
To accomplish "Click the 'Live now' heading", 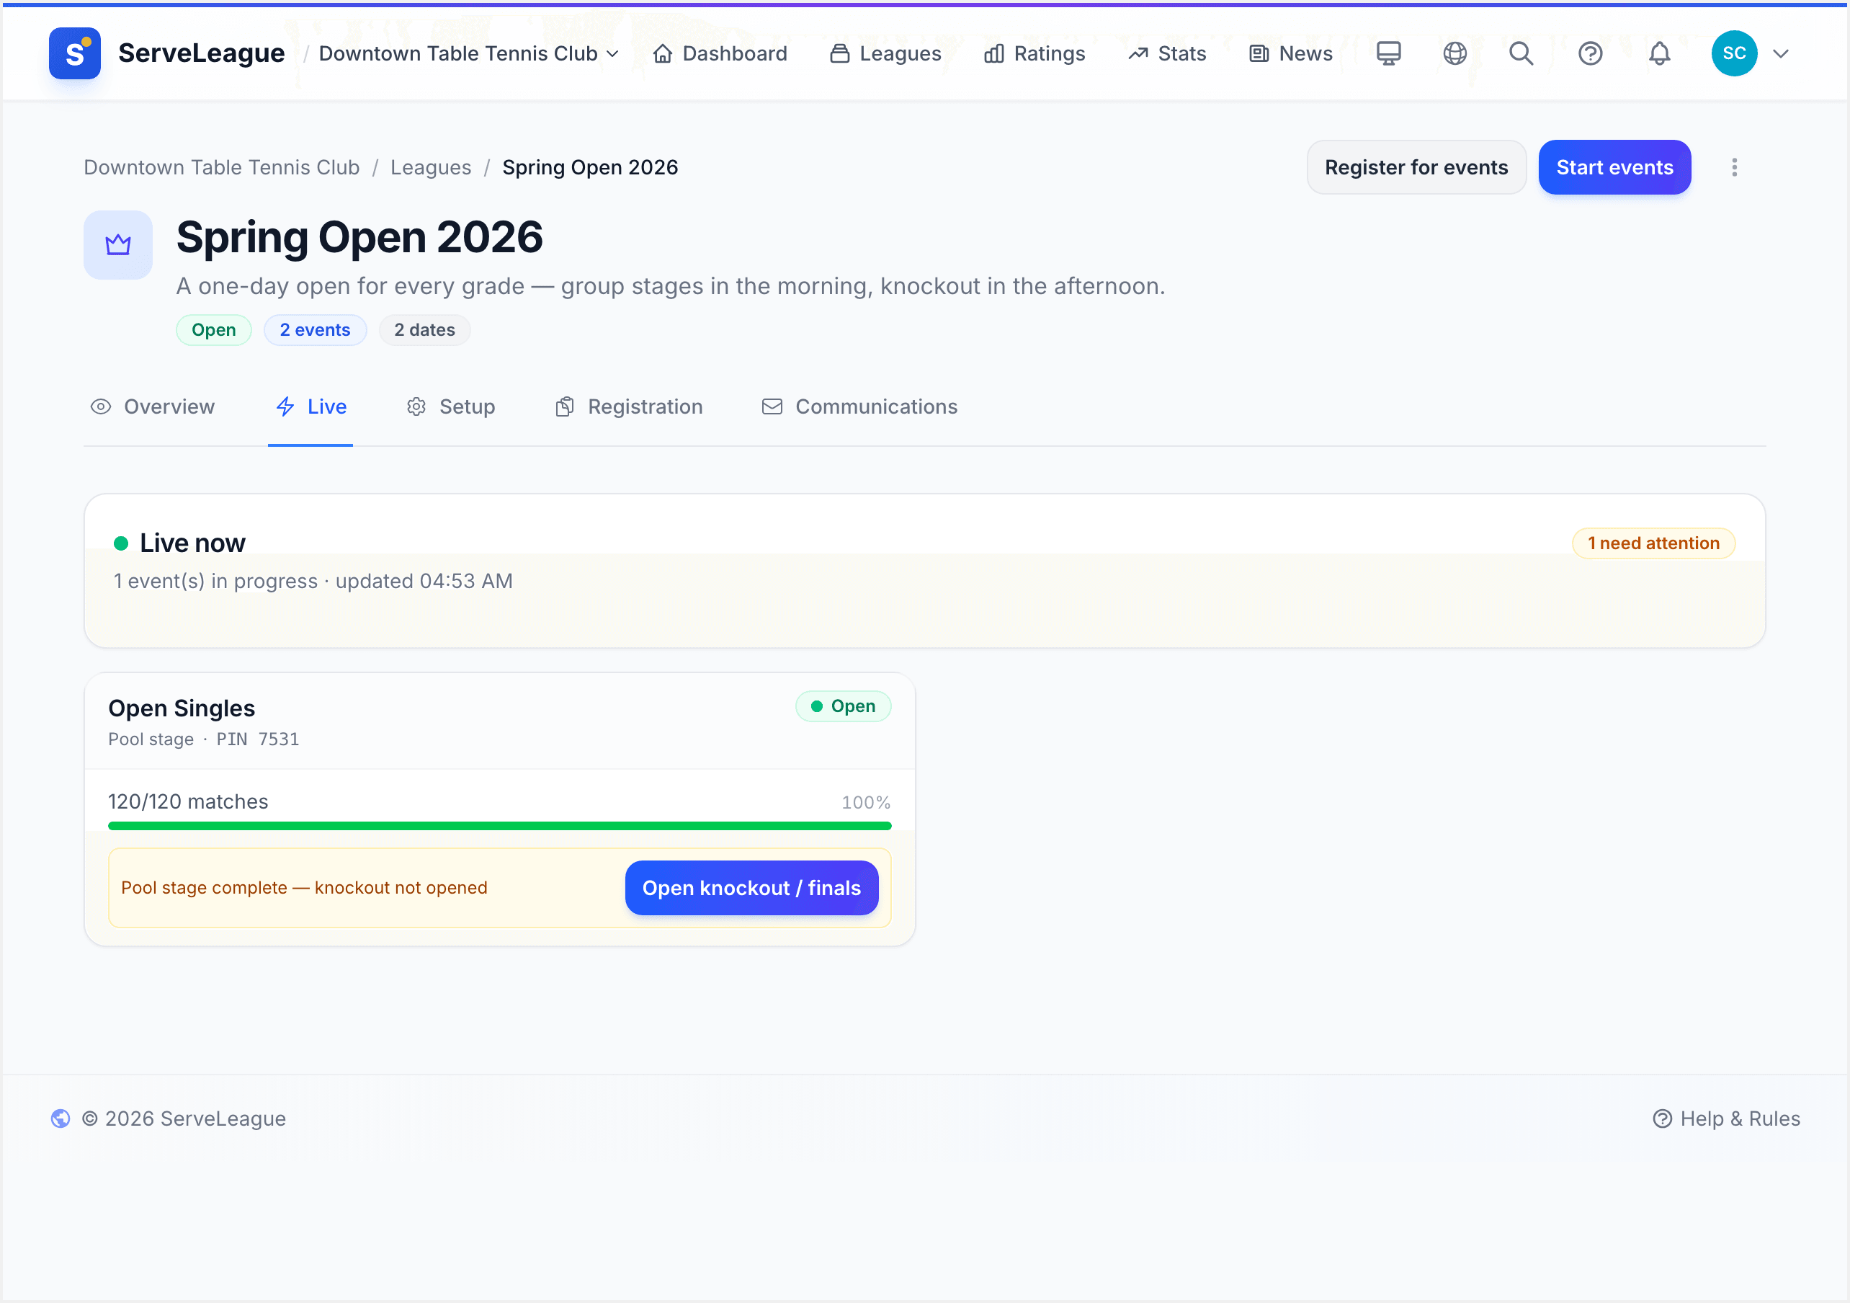I will [x=192, y=543].
